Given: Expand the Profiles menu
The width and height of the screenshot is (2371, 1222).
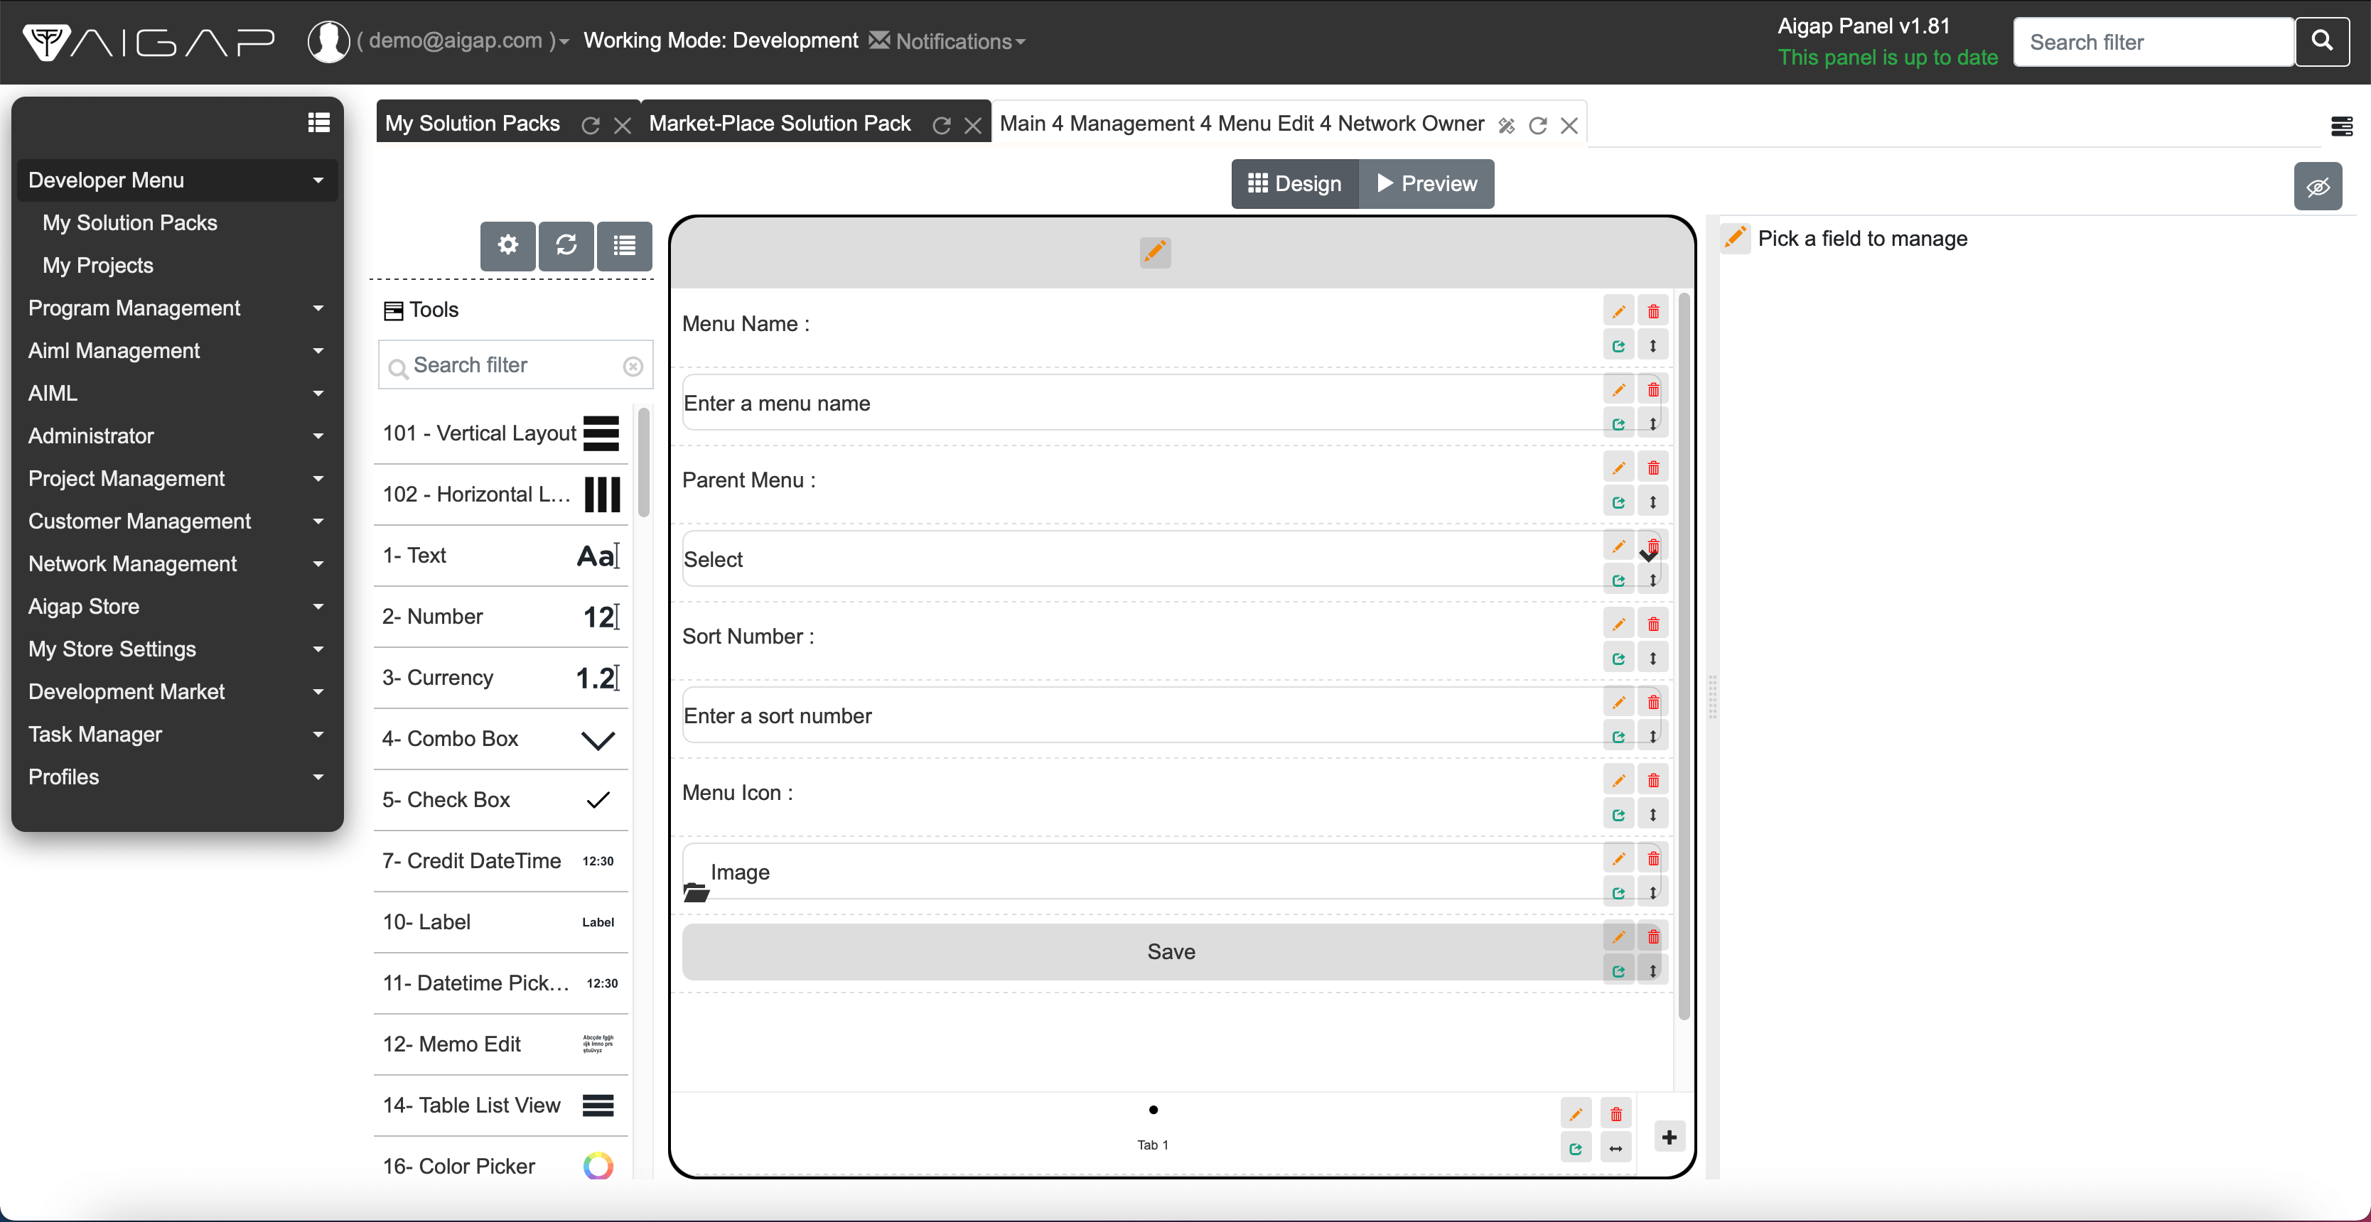Looking at the screenshot, I should pyautogui.click(x=178, y=777).
